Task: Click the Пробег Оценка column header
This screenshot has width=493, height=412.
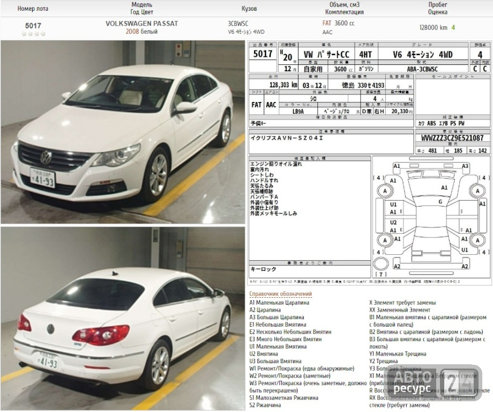Action: (438, 8)
